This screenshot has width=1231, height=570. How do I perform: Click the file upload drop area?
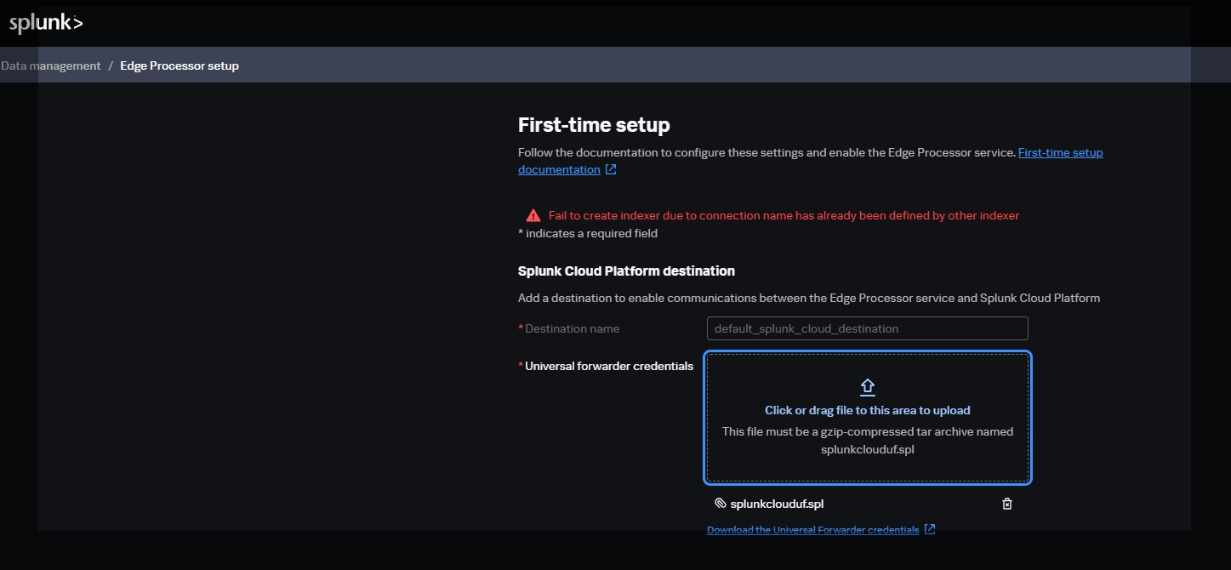(868, 418)
